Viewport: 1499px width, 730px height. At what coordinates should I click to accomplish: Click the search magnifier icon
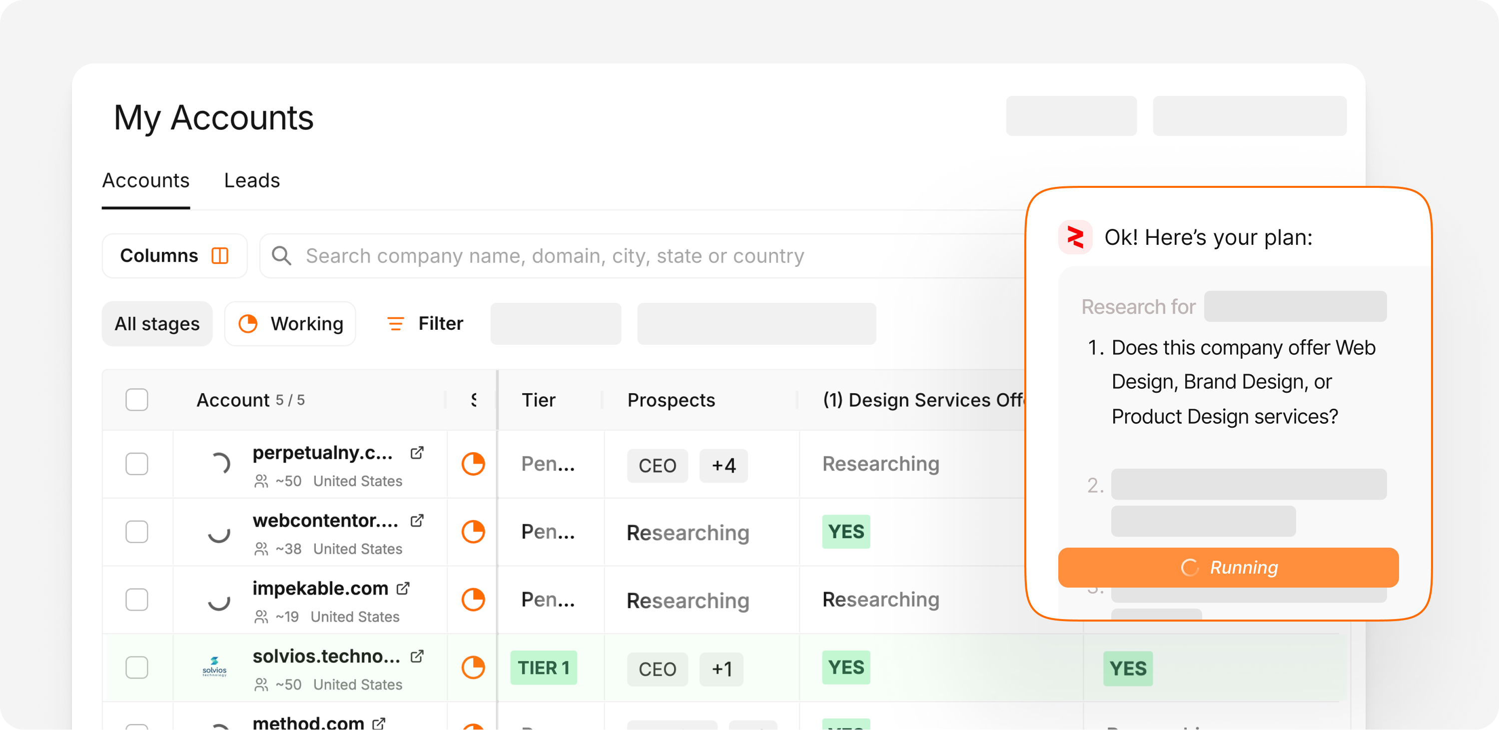(x=282, y=256)
